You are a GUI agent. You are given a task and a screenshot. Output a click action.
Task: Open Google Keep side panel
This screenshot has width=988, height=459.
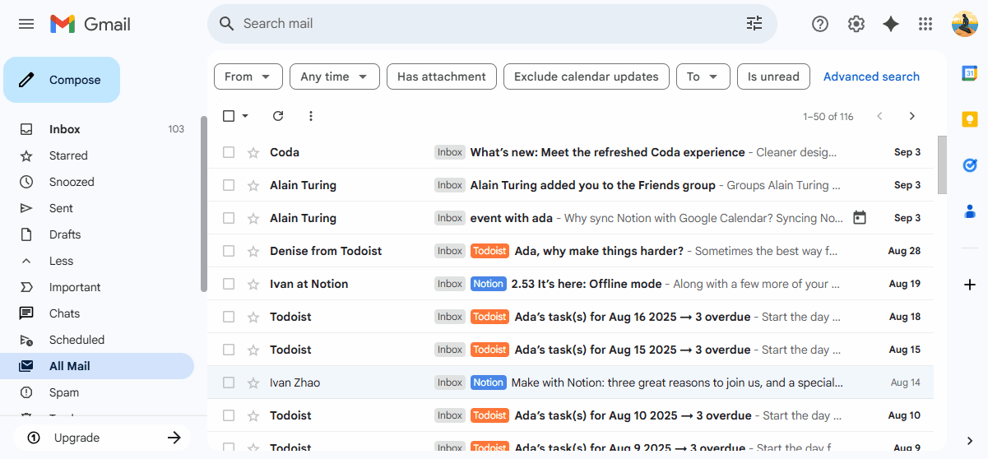(970, 119)
